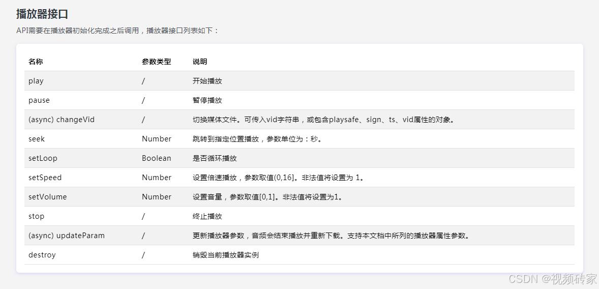The width and height of the screenshot is (599, 289).
Task: Click the slash type in changeVid row
Action: pos(143,120)
